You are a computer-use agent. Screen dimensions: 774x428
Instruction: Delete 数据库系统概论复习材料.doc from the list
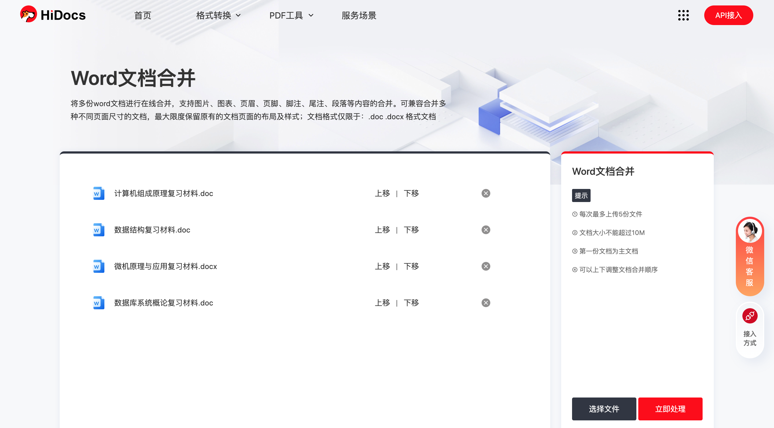click(x=486, y=303)
